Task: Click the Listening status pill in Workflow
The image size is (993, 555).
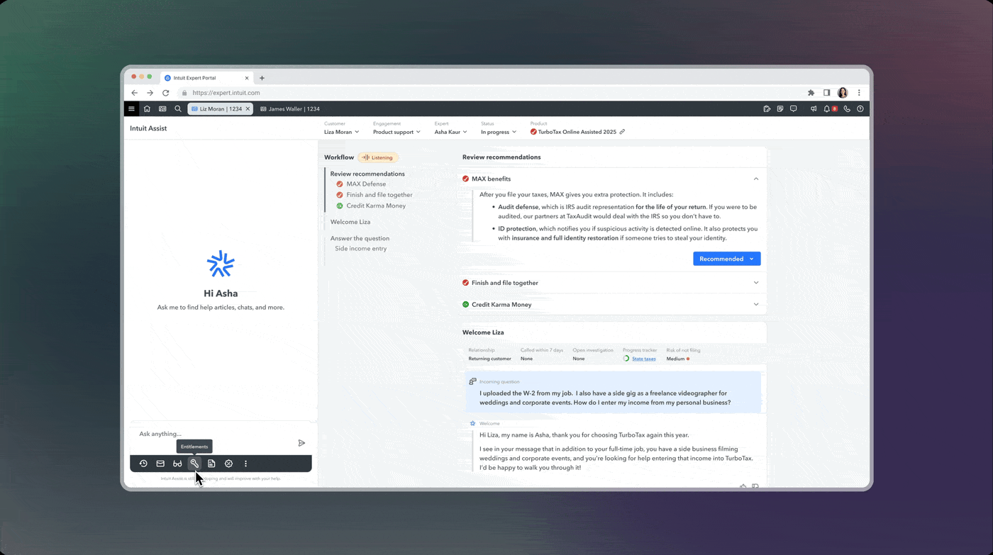Action: click(378, 157)
